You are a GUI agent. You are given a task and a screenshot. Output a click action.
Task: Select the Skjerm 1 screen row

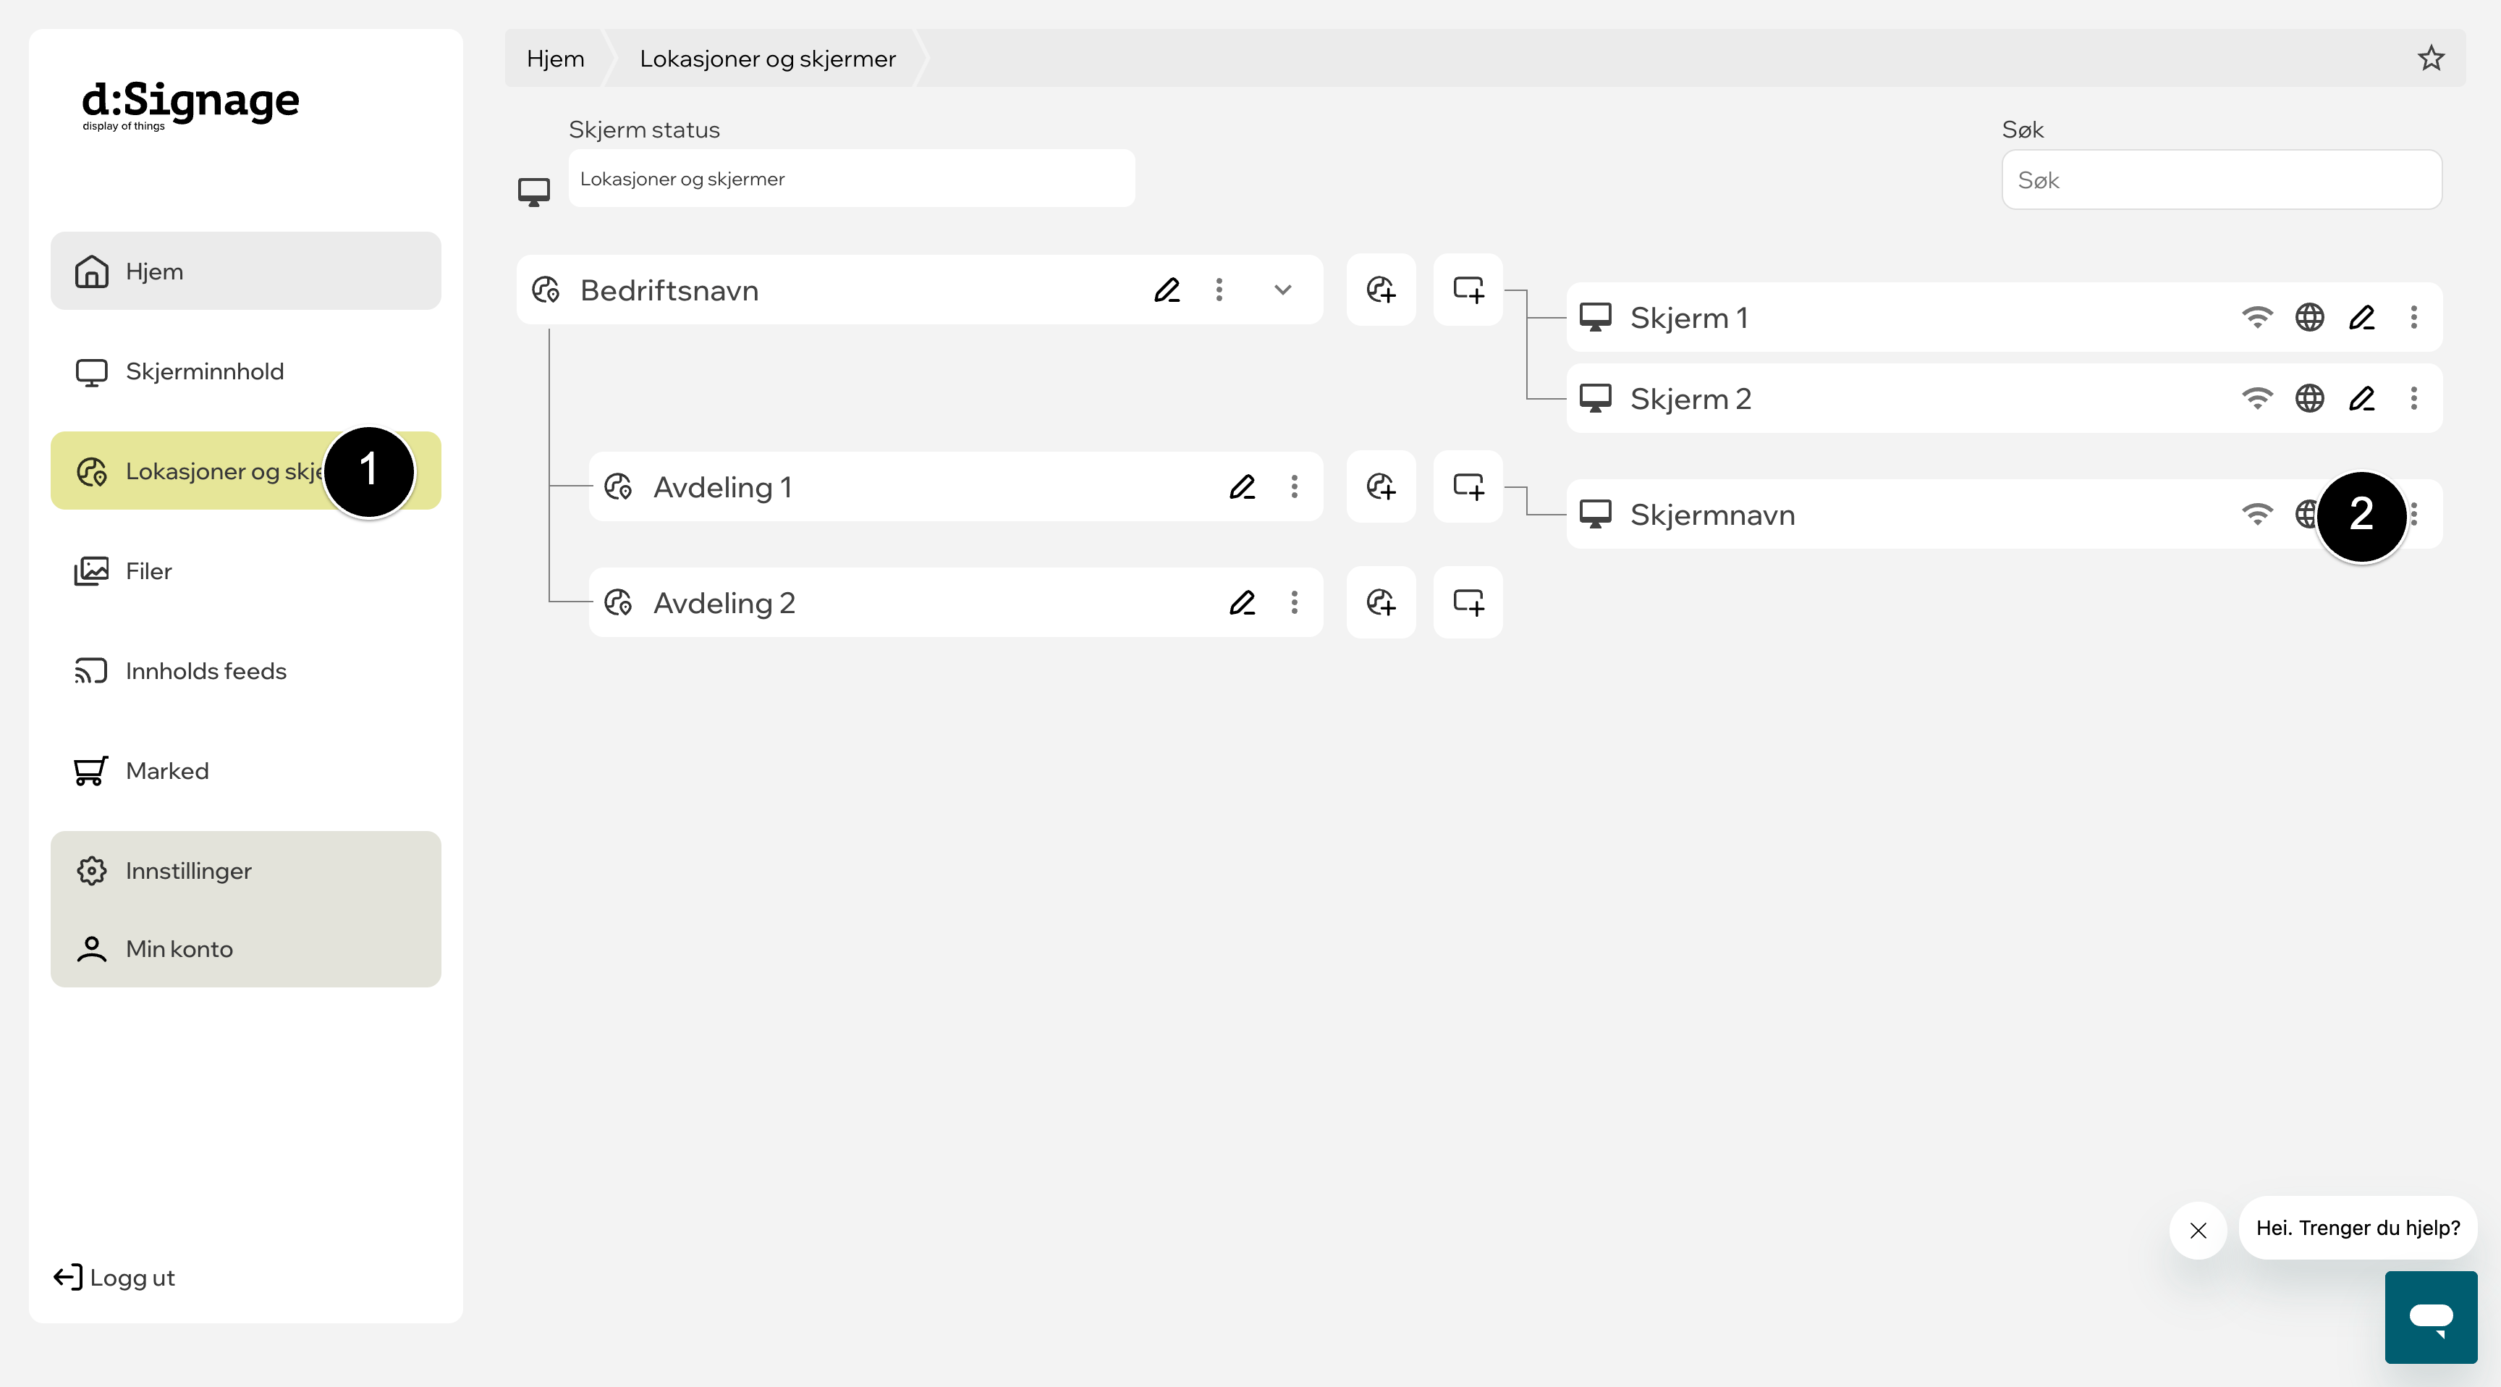(2004, 316)
